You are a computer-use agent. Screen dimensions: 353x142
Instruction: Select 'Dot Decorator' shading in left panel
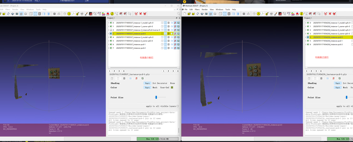160,83
